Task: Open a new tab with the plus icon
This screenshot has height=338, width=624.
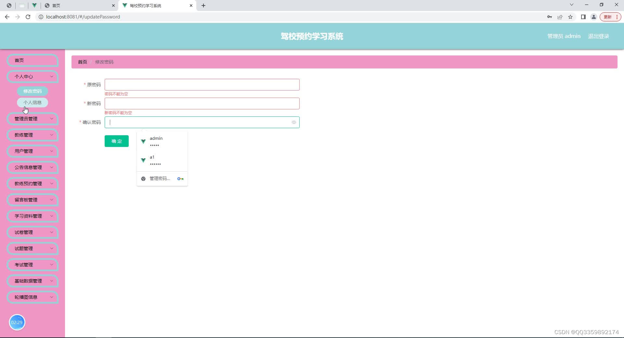Action: point(203,6)
